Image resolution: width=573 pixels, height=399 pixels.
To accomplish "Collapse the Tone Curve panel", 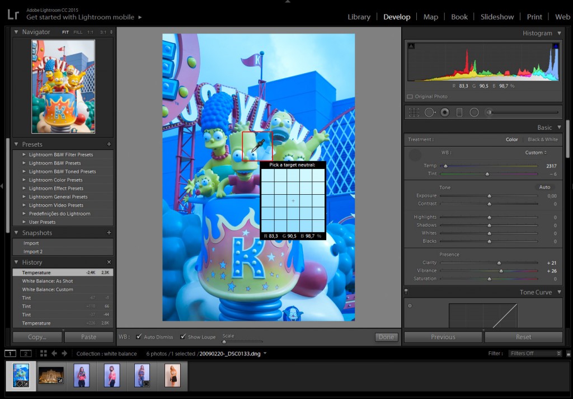I will point(559,292).
